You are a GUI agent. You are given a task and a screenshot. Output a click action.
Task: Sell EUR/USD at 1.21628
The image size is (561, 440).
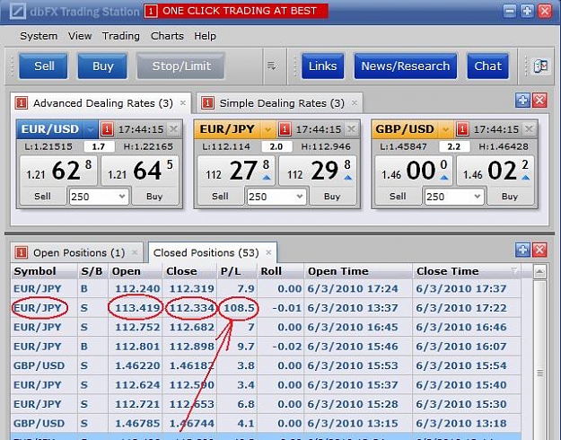click(x=58, y=171)
